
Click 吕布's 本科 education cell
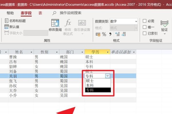coord(97,62)
